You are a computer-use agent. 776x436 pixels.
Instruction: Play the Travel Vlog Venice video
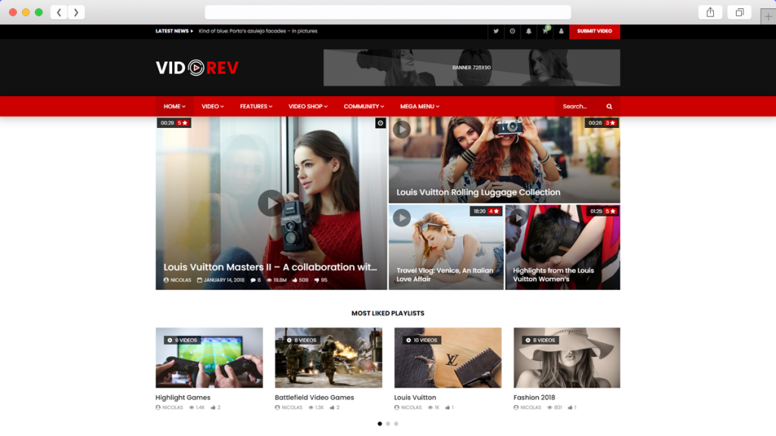[x=402, y=217]
